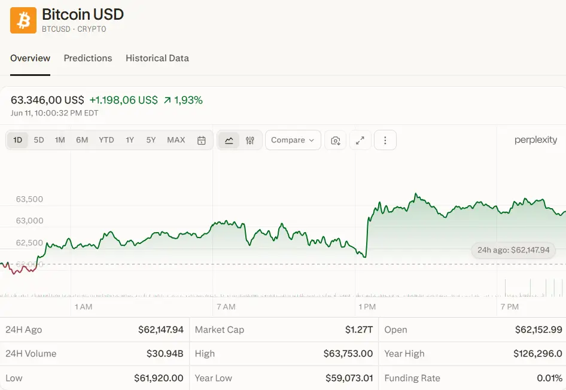The width and height of the screenshot is (566, 390).
Task: Click the Year High label
Action: 404,354
